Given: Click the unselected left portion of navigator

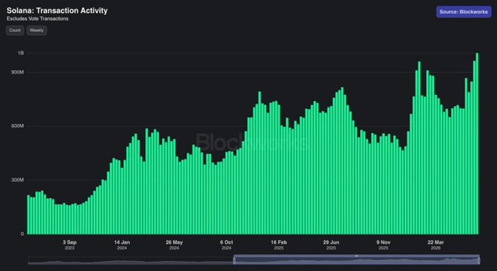Looking at the screenshot, I should (130, 261).
